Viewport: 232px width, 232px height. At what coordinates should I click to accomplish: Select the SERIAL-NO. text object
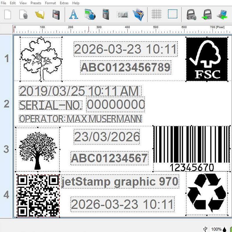[x=50, y=105]
